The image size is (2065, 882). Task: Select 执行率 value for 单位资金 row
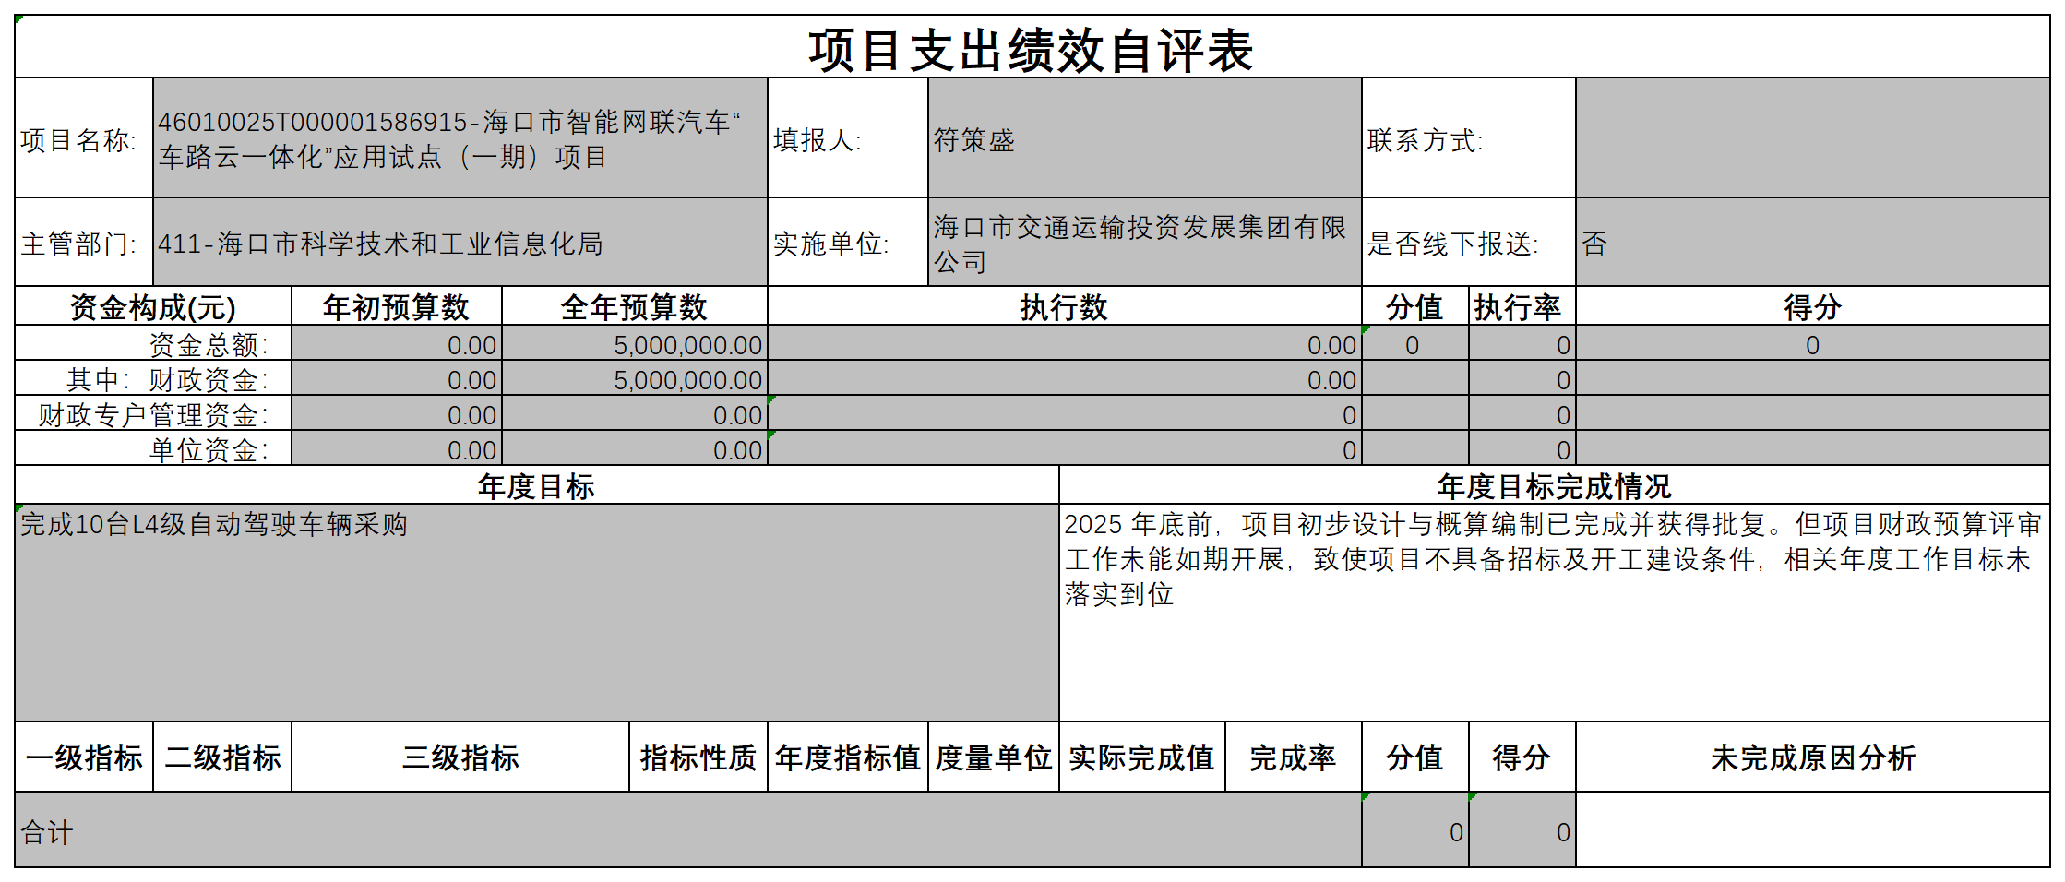pyautogui.click(x=1522, y=448)
